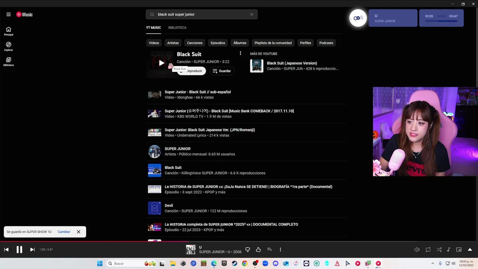The width and height of the screenshot is (478, 269).
Task: Click Cambiar in the saved notification
Action: (64, 232)
